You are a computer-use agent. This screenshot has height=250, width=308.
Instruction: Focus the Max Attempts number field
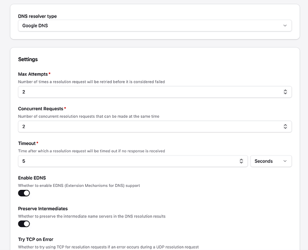tap(155, 92)
